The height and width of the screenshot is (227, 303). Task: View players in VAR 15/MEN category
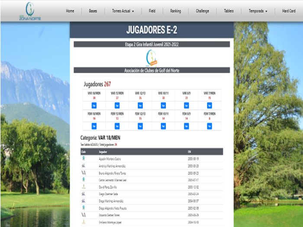(117, 106)
